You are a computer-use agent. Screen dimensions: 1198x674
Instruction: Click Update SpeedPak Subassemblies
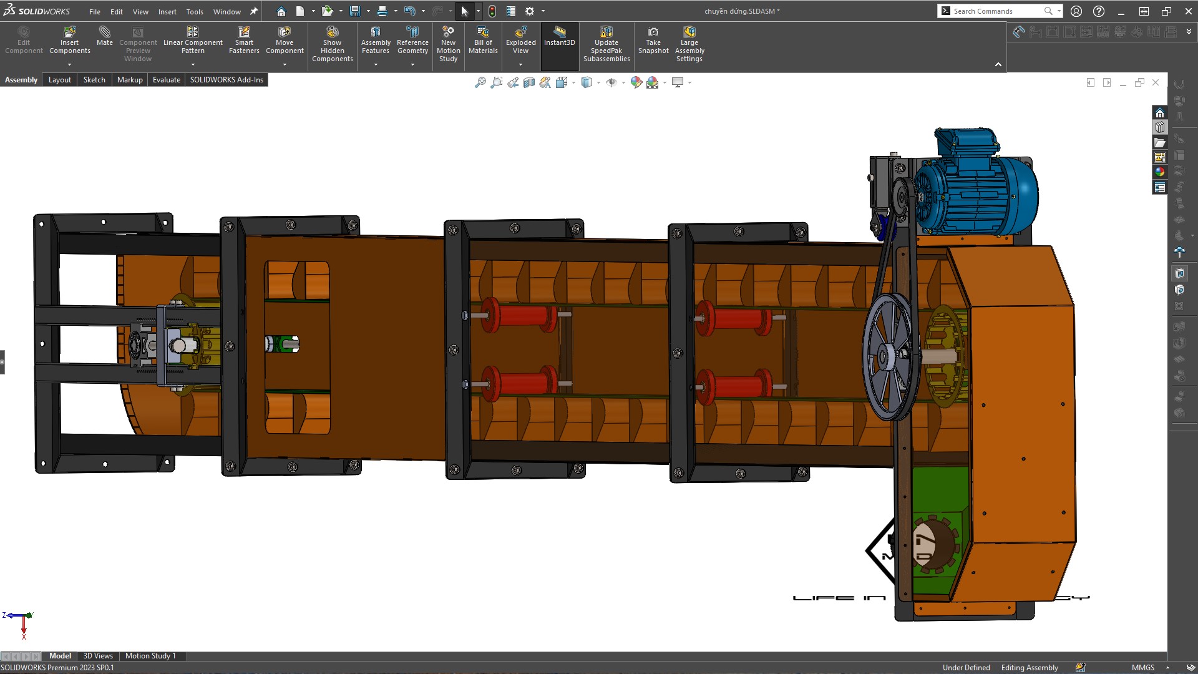[x=606, y=44]
